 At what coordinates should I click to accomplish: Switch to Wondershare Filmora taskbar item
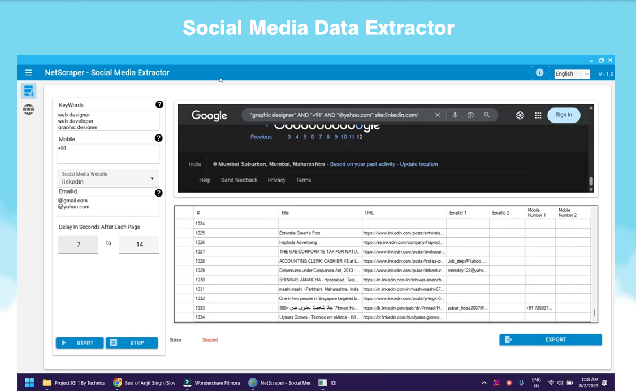pos(212,382)
